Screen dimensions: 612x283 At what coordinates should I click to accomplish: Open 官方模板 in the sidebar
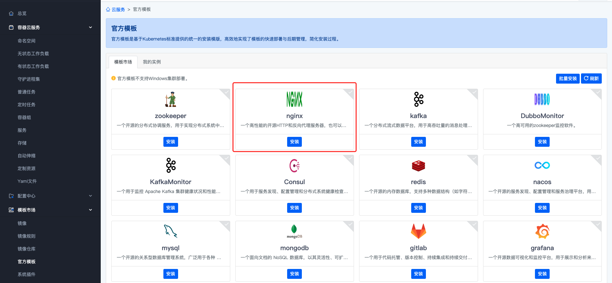[27, 262]
